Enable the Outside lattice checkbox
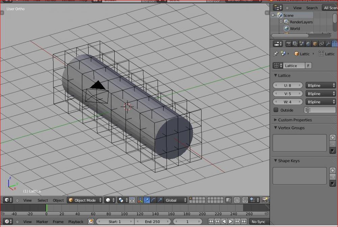This screenshot has width=338, height=227. pyautogui.click(x=276, y=110)
